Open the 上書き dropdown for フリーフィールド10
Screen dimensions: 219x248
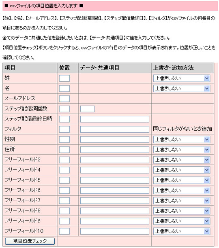182,231
